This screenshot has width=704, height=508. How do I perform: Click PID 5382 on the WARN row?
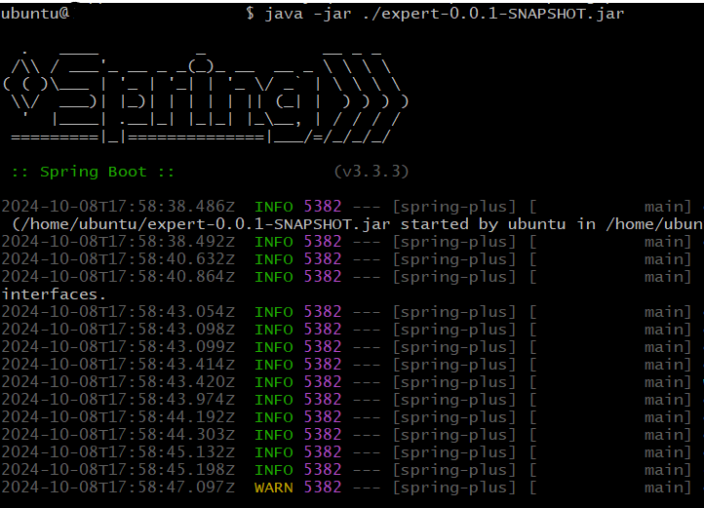click(323, 487)
